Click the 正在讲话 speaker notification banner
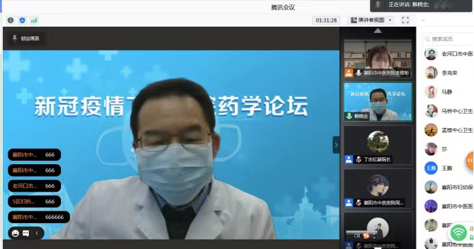The image size is (474, 249). point(421,5)
